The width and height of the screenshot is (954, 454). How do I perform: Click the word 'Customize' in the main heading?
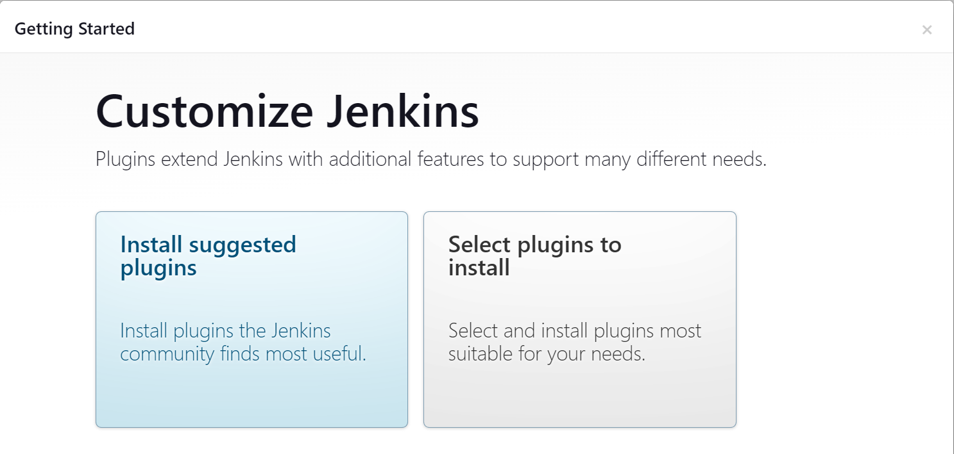pos(204,111)
